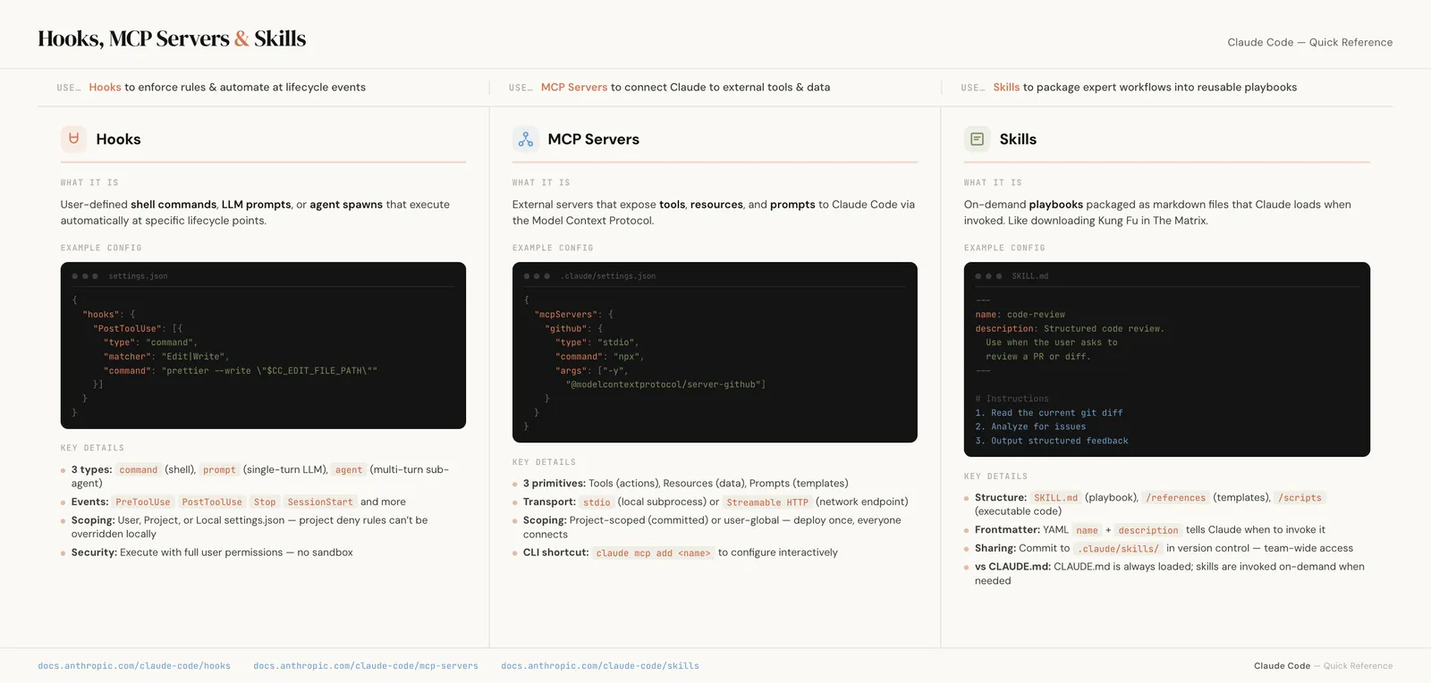Click the '"mcpServers": {' code line
This screenshot has height=683, width=1431.
[574, 315]
